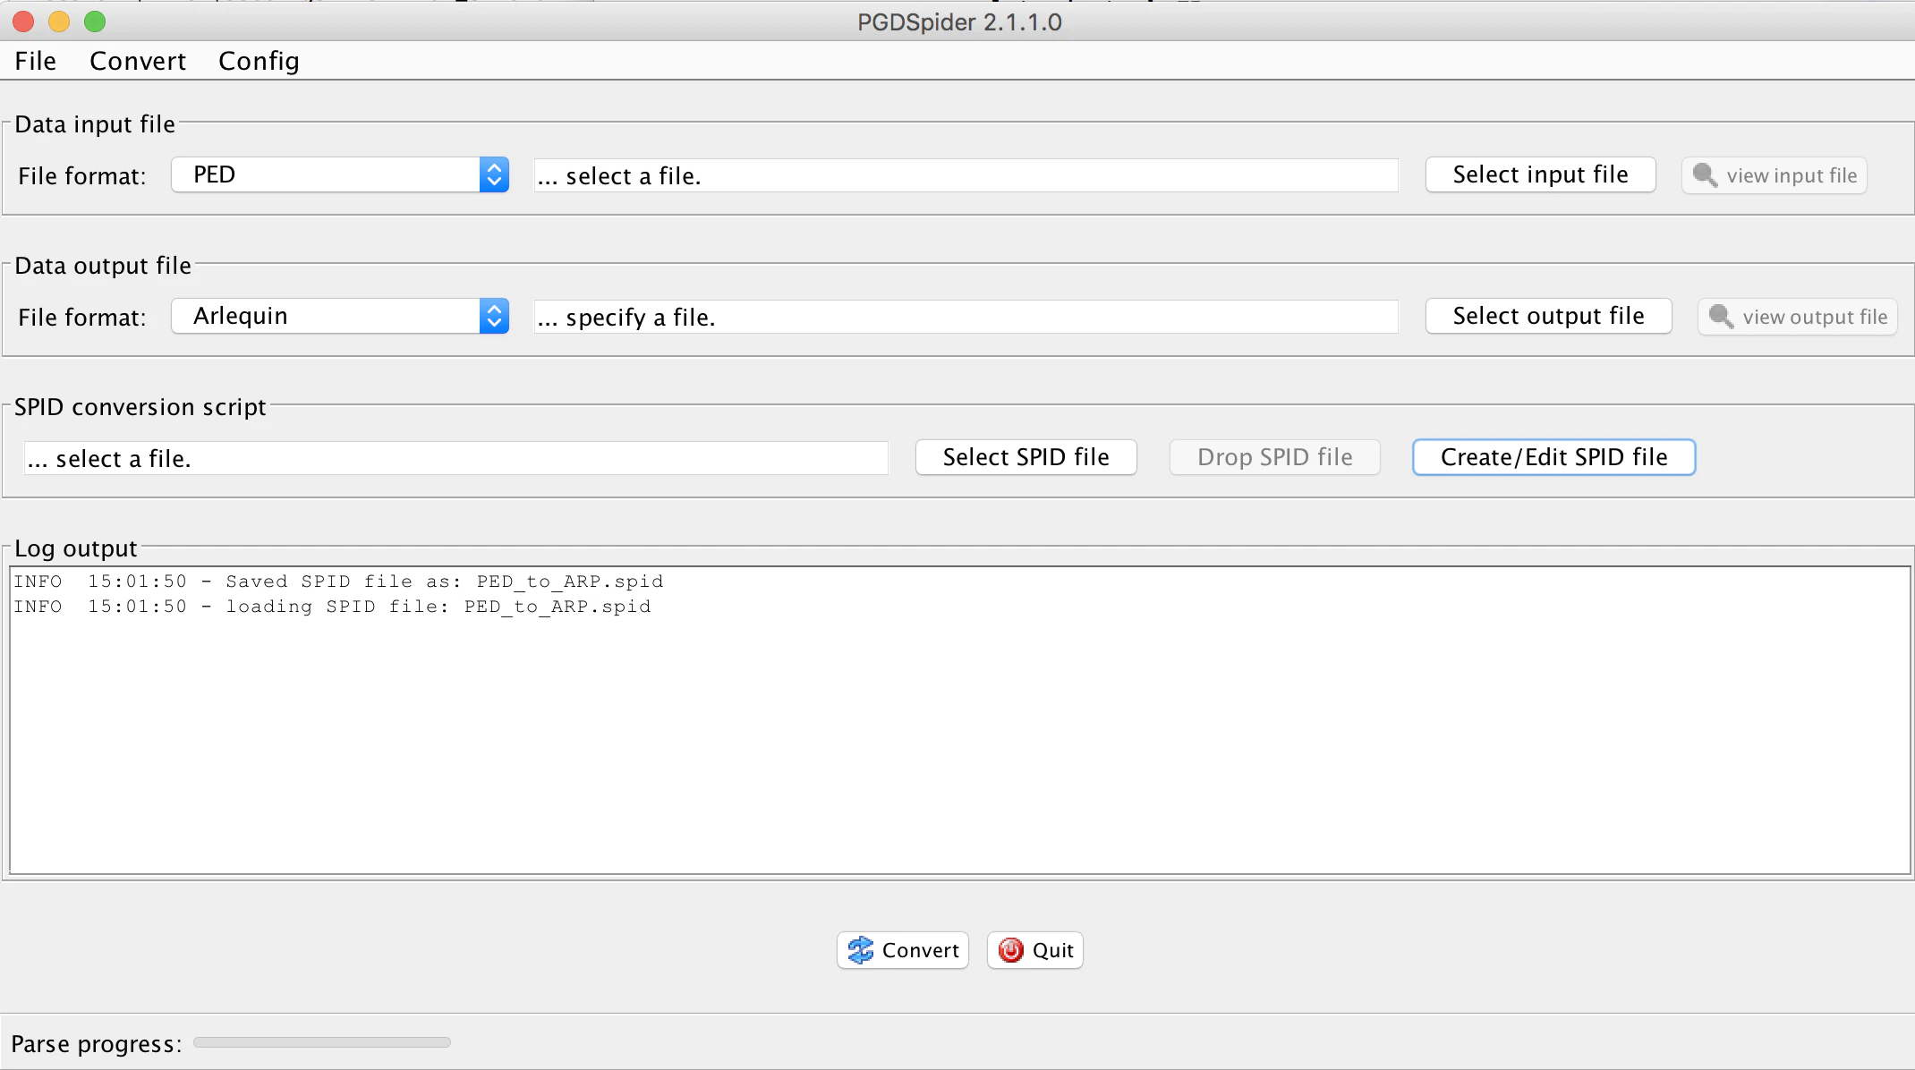
Task: Click the Select input file button
Action: coord(1540,174)
